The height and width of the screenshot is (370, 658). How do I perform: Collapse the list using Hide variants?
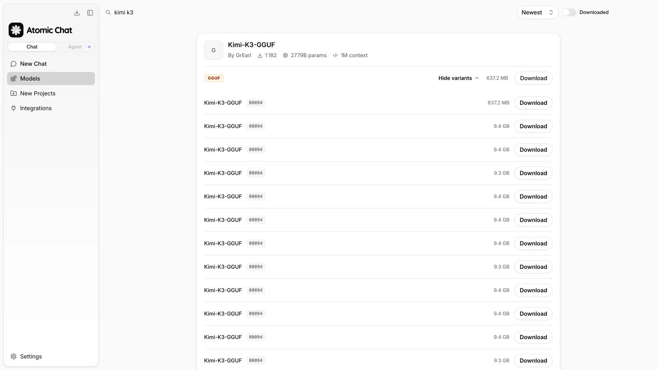point(459,78)
